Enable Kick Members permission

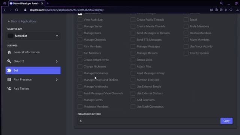coord(80,46)
